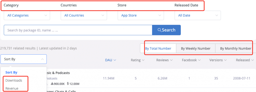Choose Revenue in Sort By menu
This screenshot has width=256, height=92.
coord(12,89)
